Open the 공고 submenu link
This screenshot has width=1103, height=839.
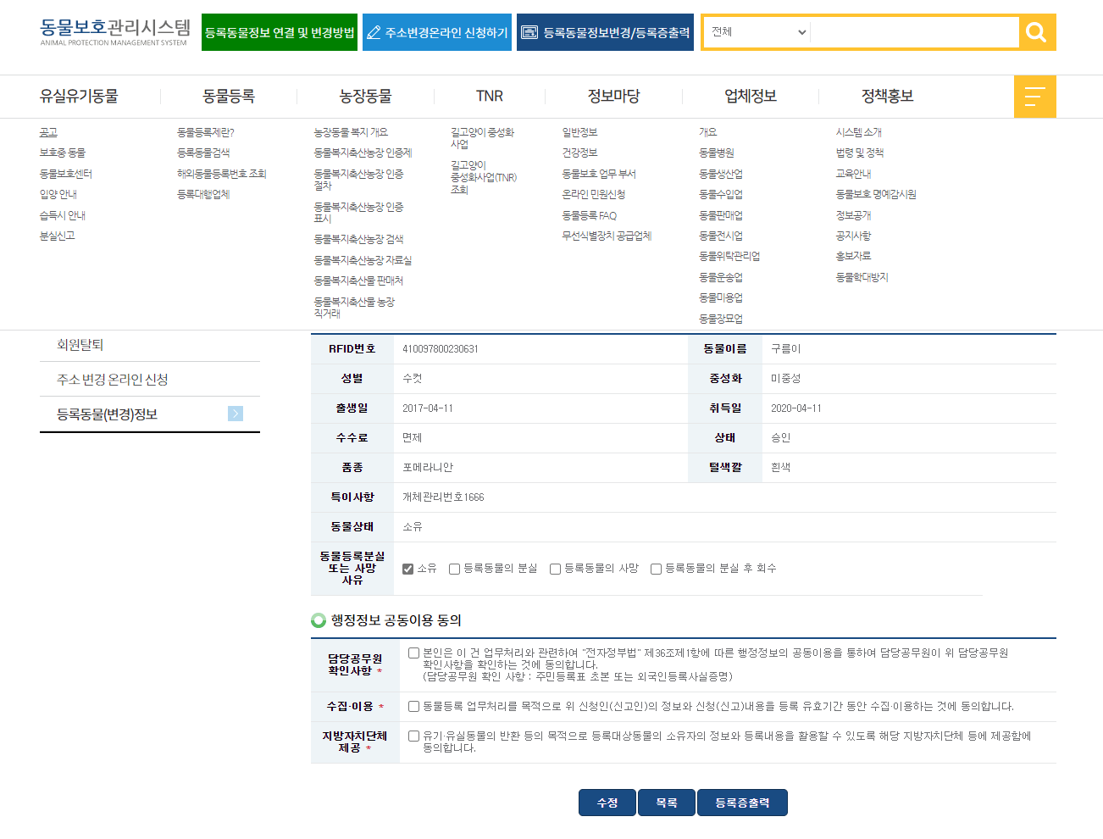[x=48, y=132]
